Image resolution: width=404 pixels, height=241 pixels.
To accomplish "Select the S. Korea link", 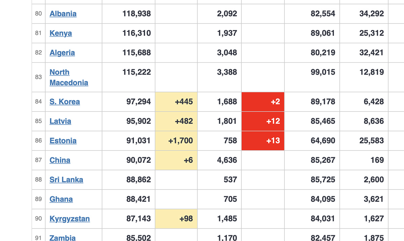I will click(65, 102).
